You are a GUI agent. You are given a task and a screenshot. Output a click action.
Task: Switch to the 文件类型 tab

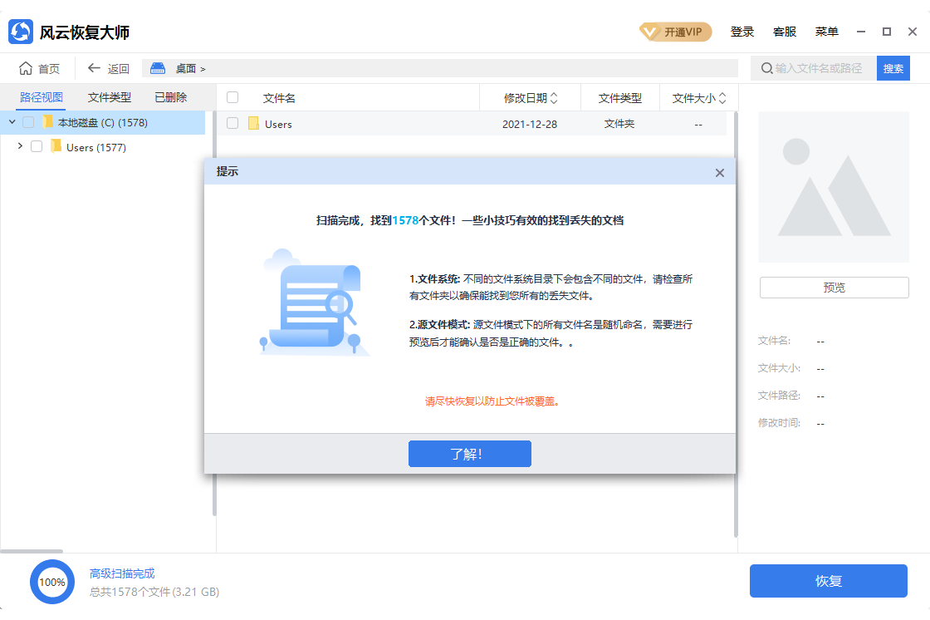pyautogui.click(x=110, y=97)
